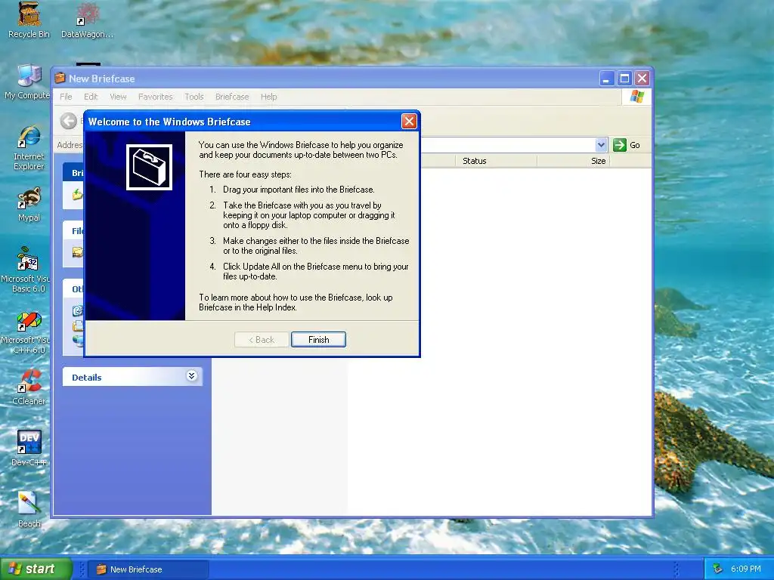The height and width of the screenshot is (580, 774).
Task: Open the Edit menu
Action: tap(91, 97)
